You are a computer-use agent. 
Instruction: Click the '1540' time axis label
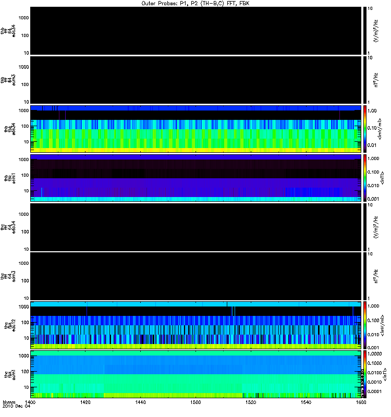click(306, 402)
